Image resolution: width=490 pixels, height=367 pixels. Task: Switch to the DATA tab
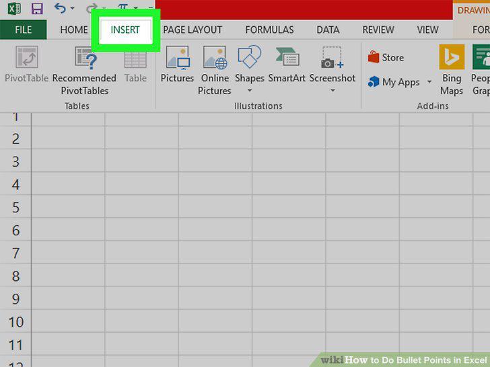[328, 30]
